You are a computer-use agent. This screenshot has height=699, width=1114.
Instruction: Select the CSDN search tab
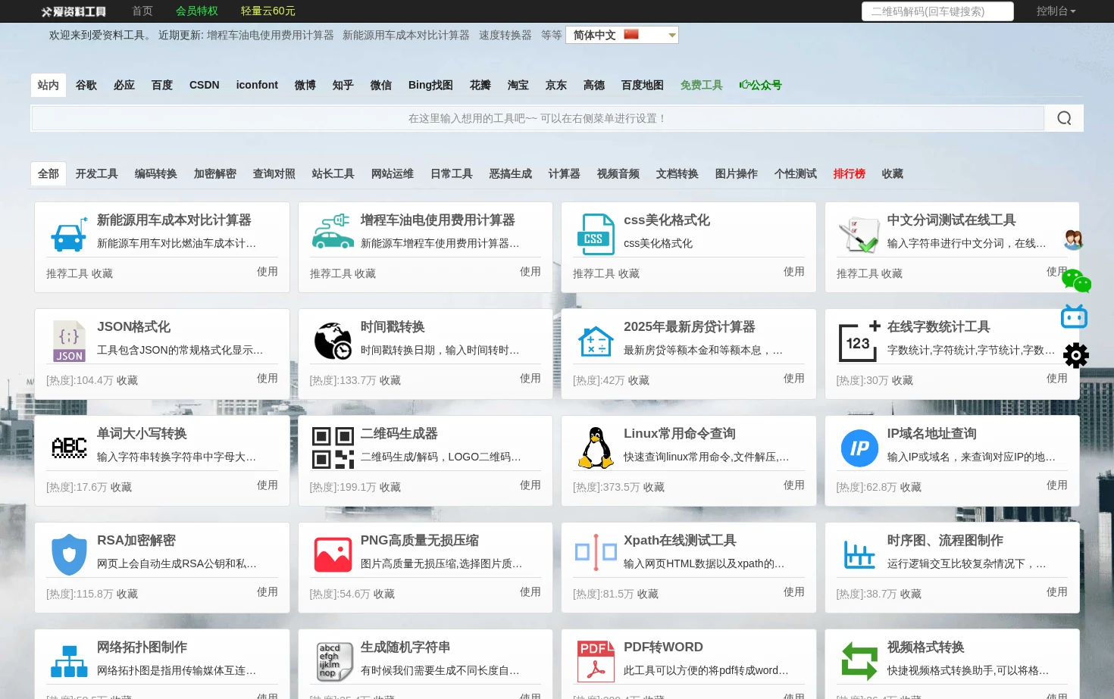tap(205, 85)
